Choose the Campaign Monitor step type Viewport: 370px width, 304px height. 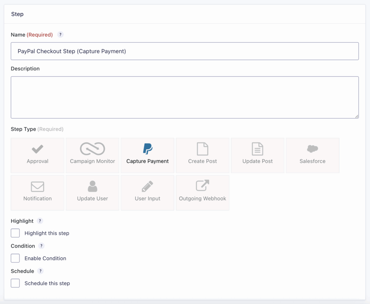click(92, 155)
